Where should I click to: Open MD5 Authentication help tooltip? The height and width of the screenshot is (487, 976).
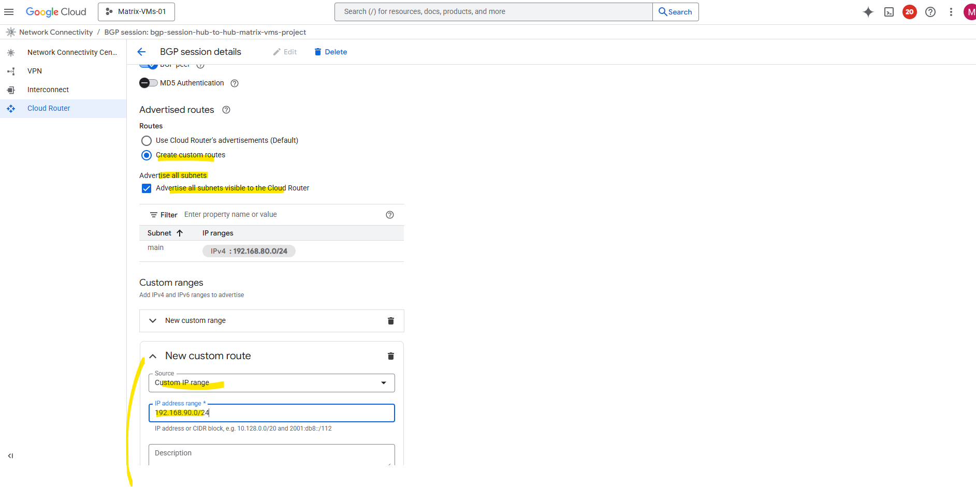coord(235,83)
